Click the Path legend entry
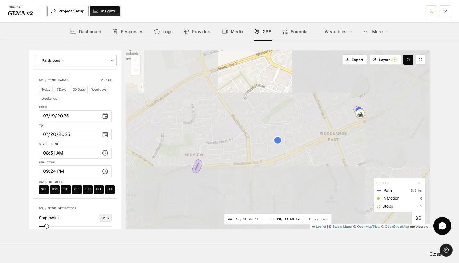This screenshot has height=263, width=459. click(400, 191)
